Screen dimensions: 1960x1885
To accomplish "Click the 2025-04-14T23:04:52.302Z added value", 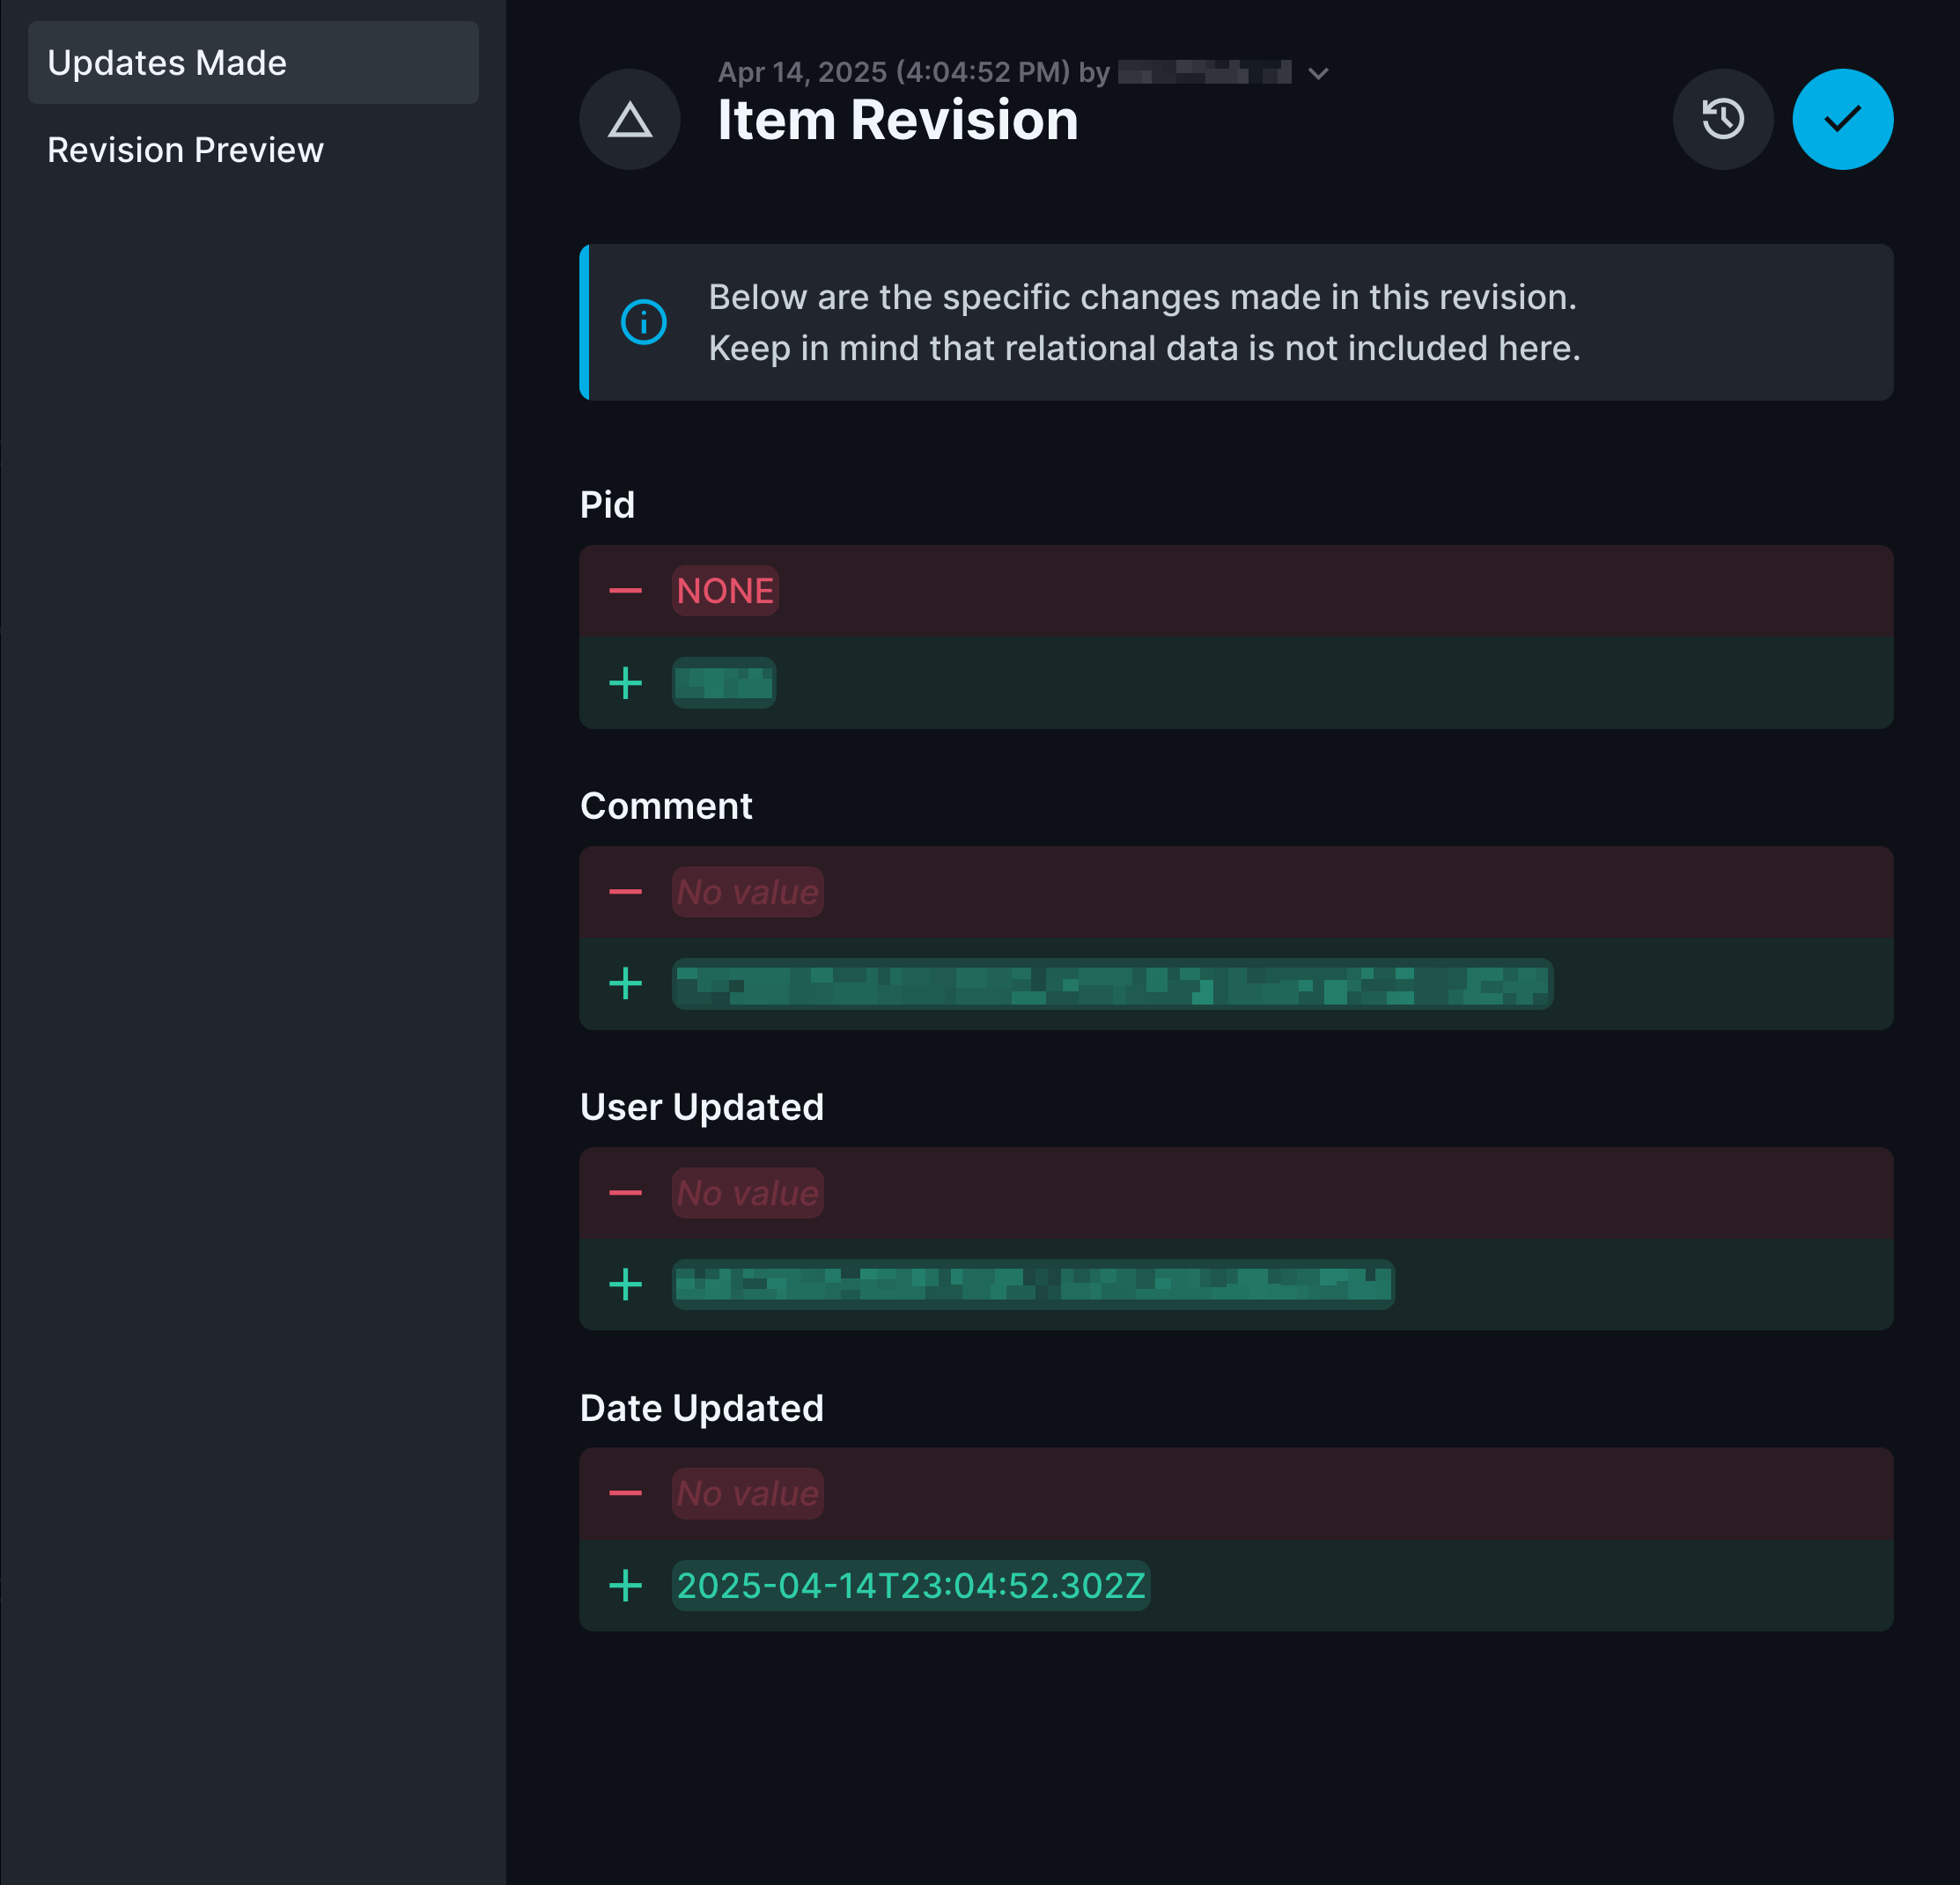I will (910, 1585).
